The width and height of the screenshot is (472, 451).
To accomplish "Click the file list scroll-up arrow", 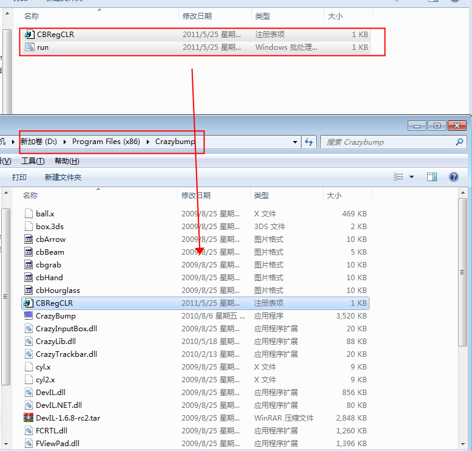I will (463, 193).
